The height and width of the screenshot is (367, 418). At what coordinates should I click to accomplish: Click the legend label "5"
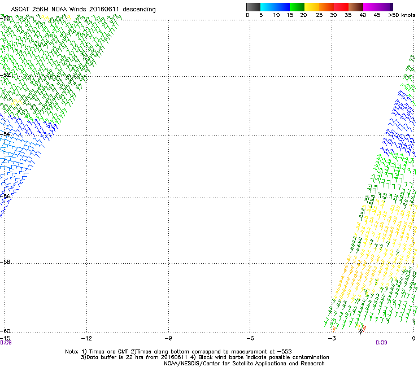click(261, 15)
